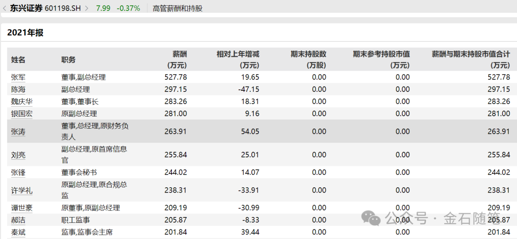Image resolution: width=517 pixels, height=239 pixels.
Task: Select 董事,总经理,原财务负责人 position cell
Action: (x=95, y=131)
